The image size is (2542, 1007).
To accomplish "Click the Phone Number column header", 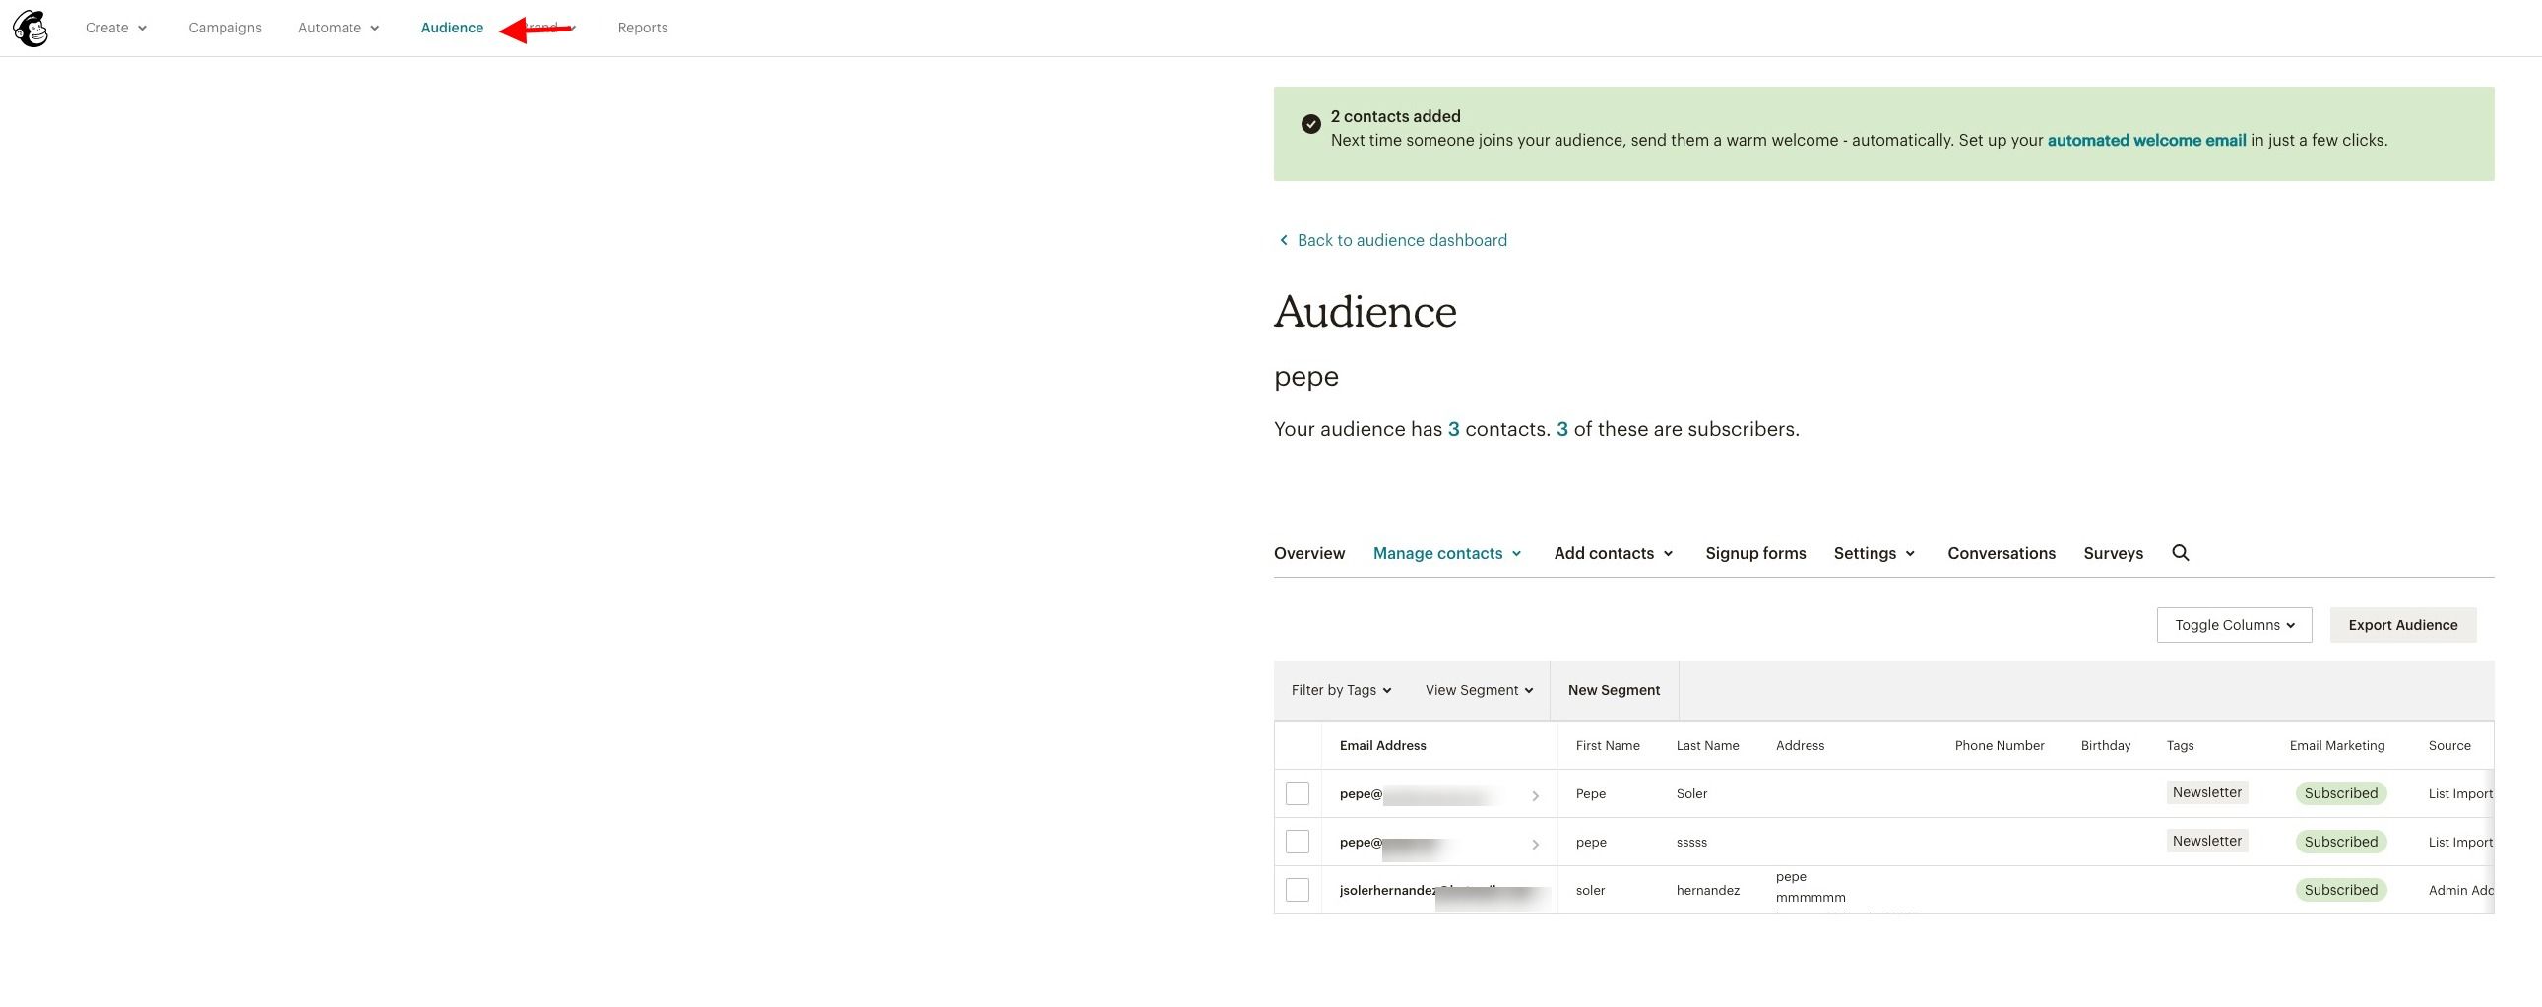I will pyautogui.click(x=2000, y=745).
